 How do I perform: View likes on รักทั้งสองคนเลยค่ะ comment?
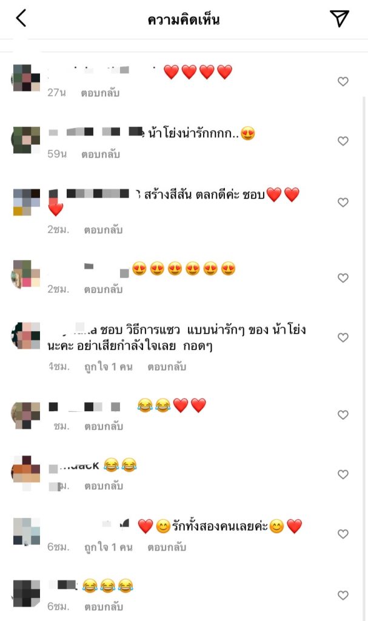pos(108,548)
